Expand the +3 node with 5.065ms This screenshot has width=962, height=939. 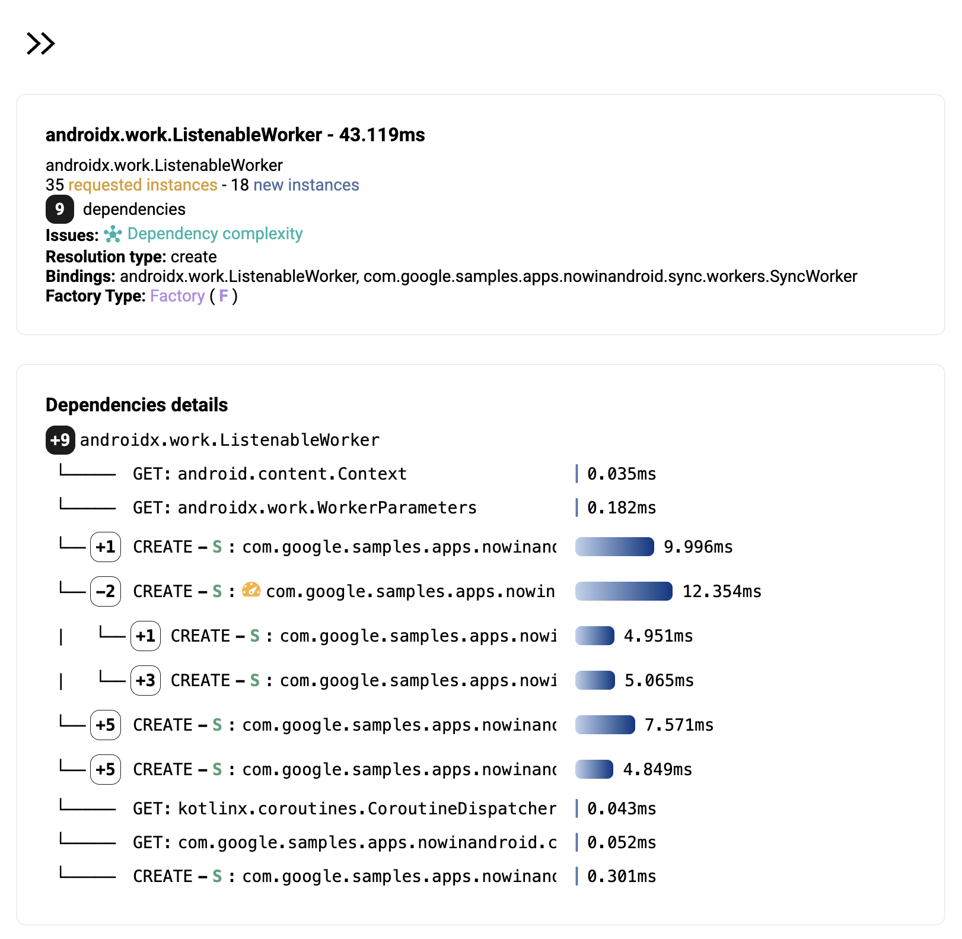click(145, 680)
